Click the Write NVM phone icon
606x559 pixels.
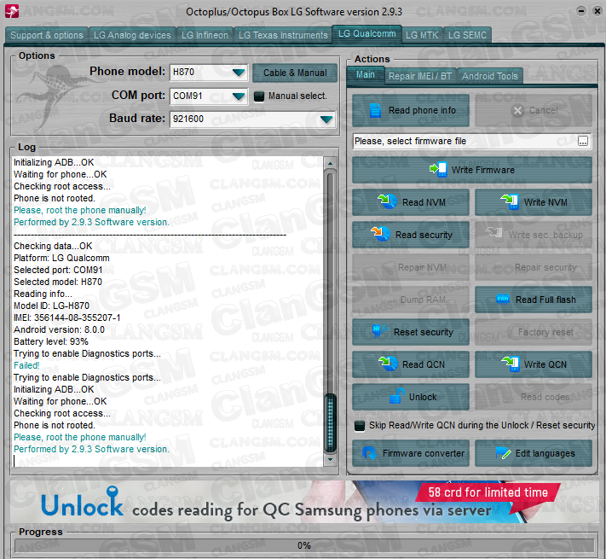click(x=510, y=201)
